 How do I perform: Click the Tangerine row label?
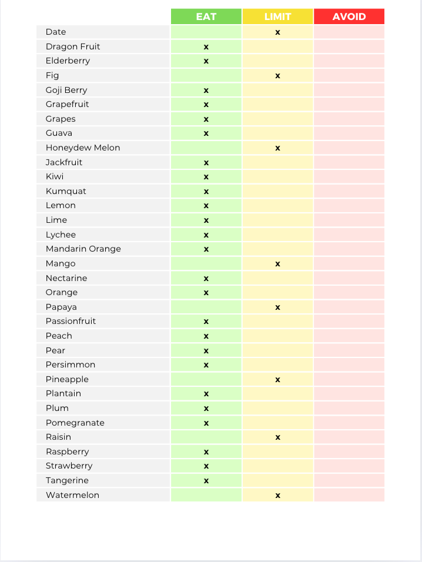pos(67,480)
